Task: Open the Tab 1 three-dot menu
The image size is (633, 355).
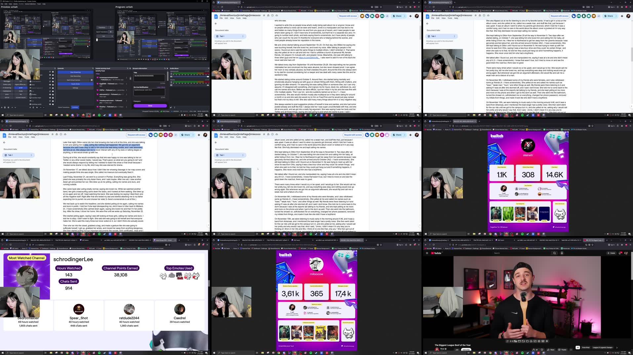Action: (x=243, y=36)
